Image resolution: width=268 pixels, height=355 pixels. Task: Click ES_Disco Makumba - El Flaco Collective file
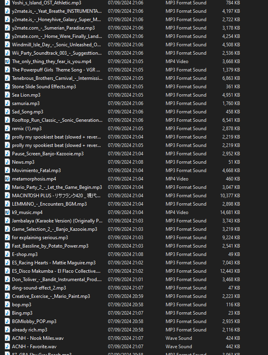[x=56, y=271]
